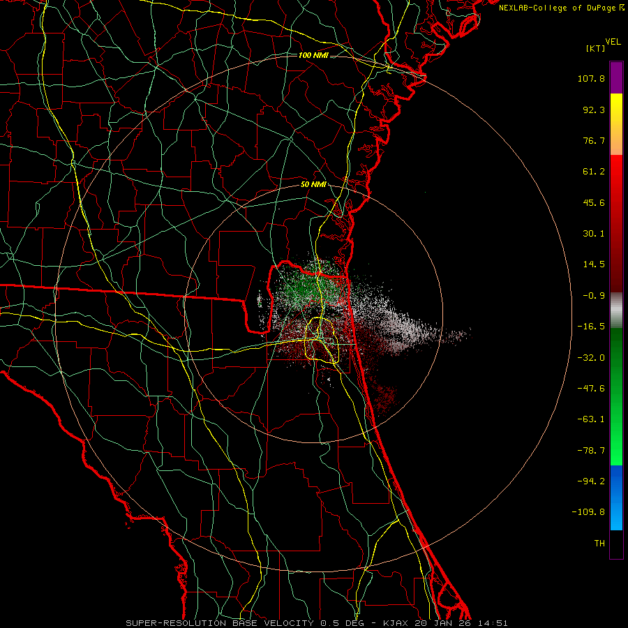
Task: Click the 0.5 DEG elevation text in the caption
Action: click(342, 623)
